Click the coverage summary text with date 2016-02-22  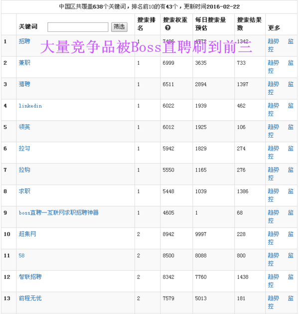pyautogui.click(x=149, y=6)
